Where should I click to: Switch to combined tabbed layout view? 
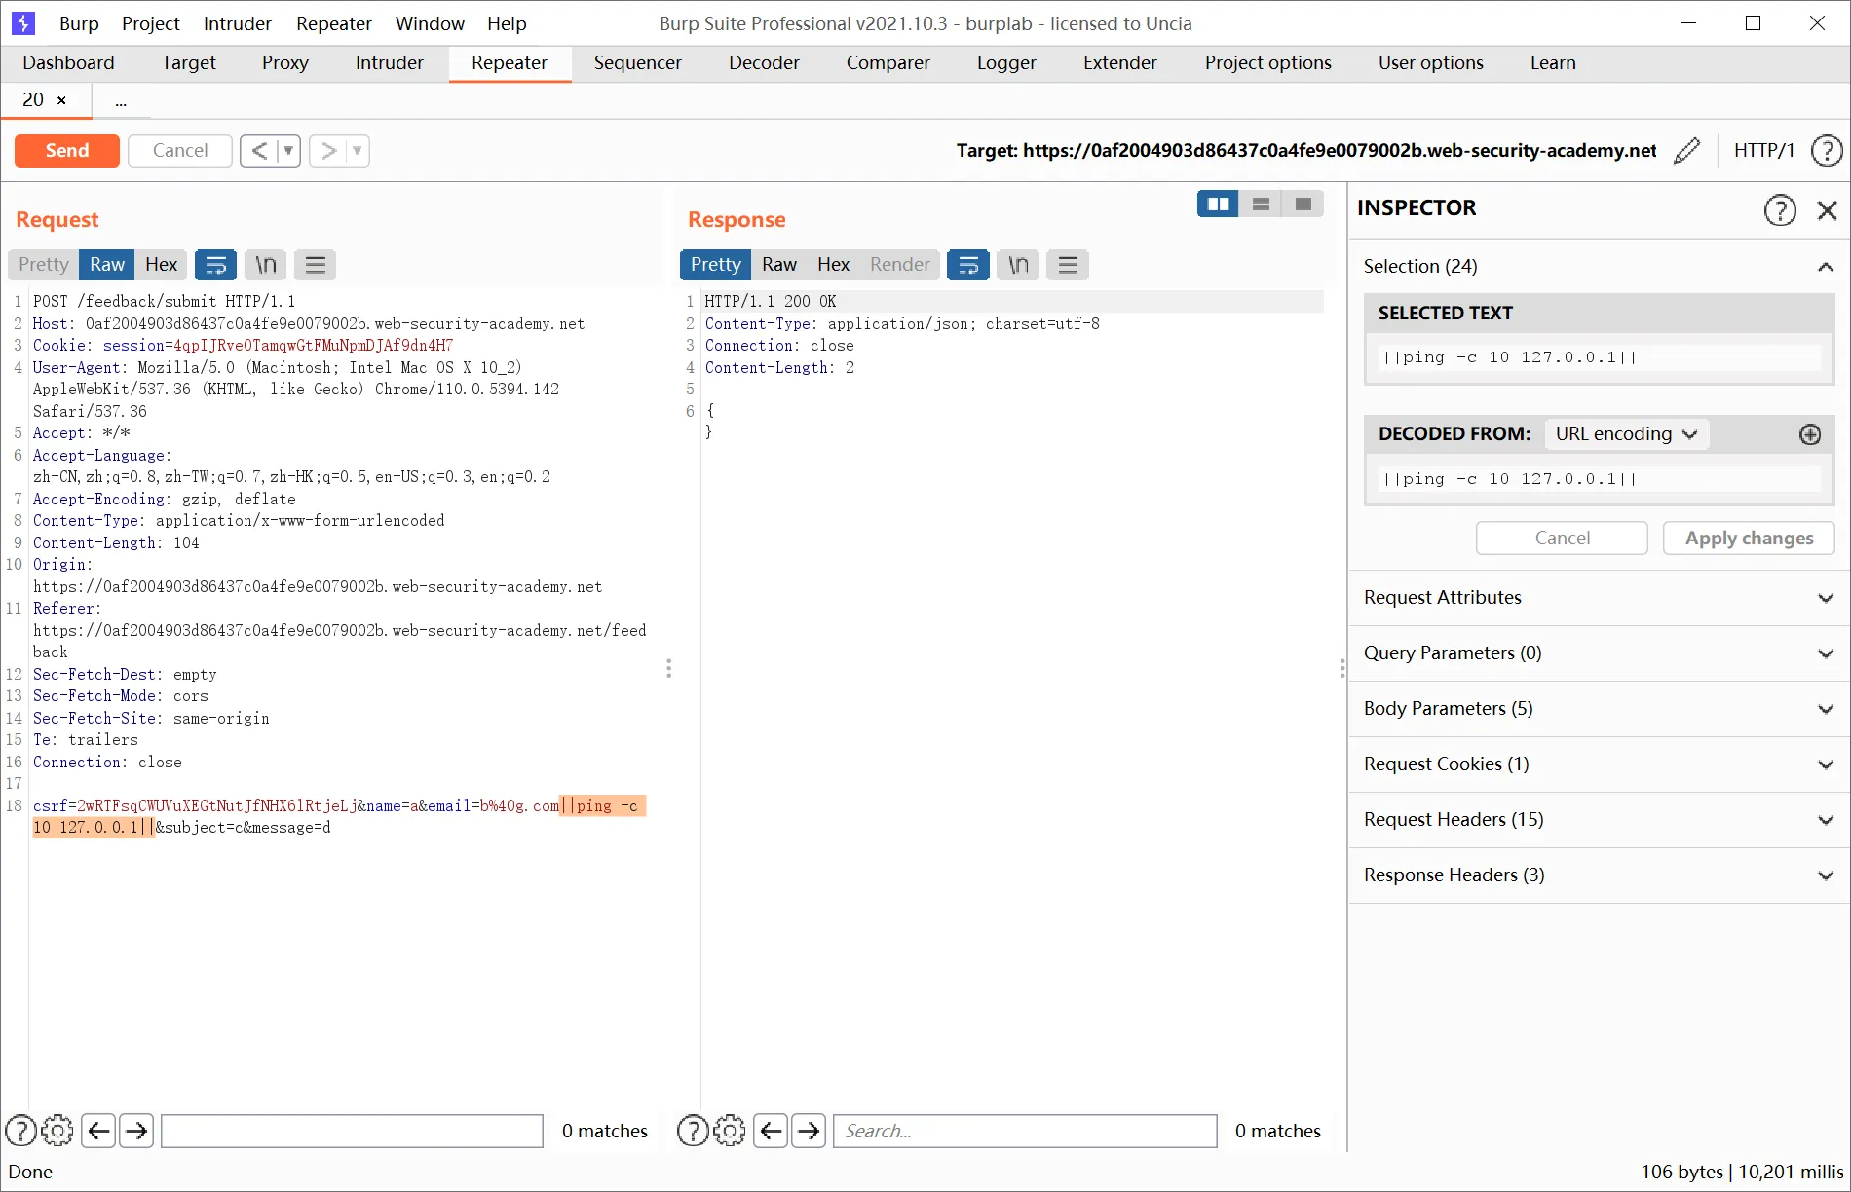[x=1303, y=204]
